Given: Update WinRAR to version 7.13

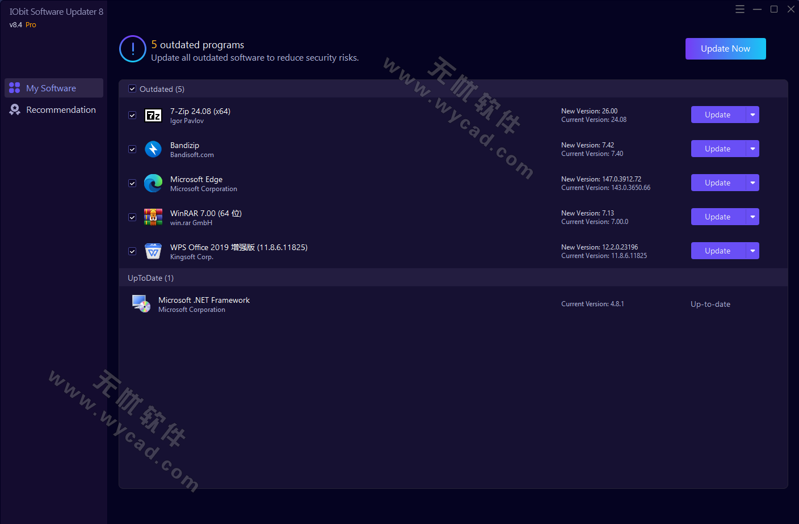Looking at the screenshot, I should pos(717,217).
